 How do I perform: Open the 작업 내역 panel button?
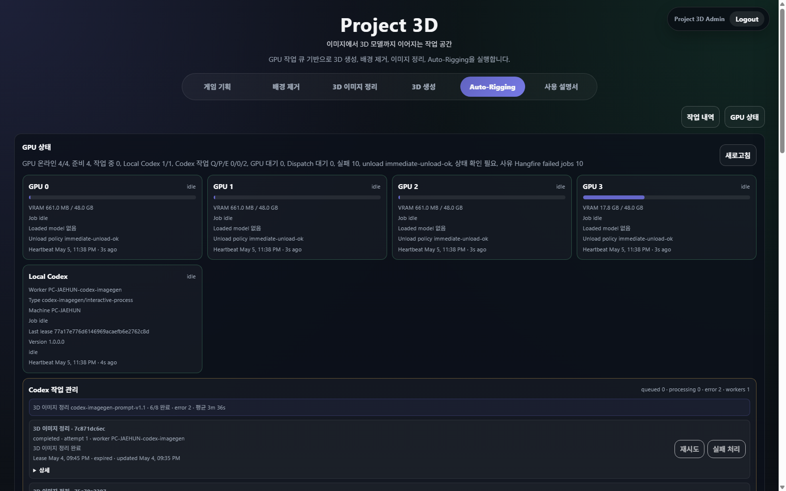tap(700, 117)
